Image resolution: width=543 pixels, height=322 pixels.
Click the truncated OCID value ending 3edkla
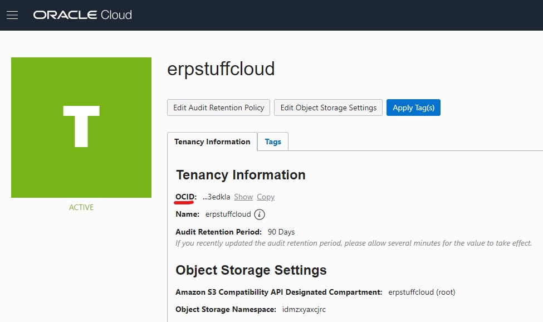click(x=216, y=197)
